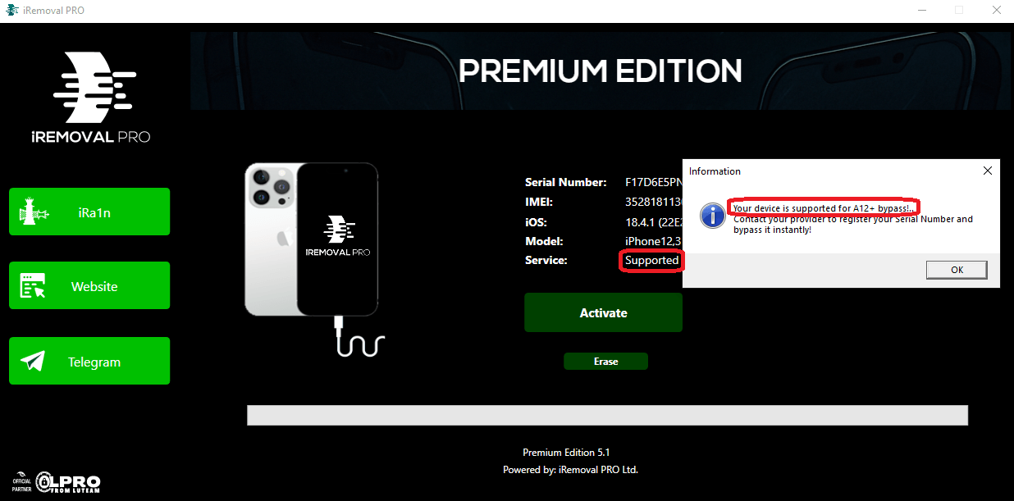Click the Activate button
Screen dimensions: 1014x501
[603, 312]
